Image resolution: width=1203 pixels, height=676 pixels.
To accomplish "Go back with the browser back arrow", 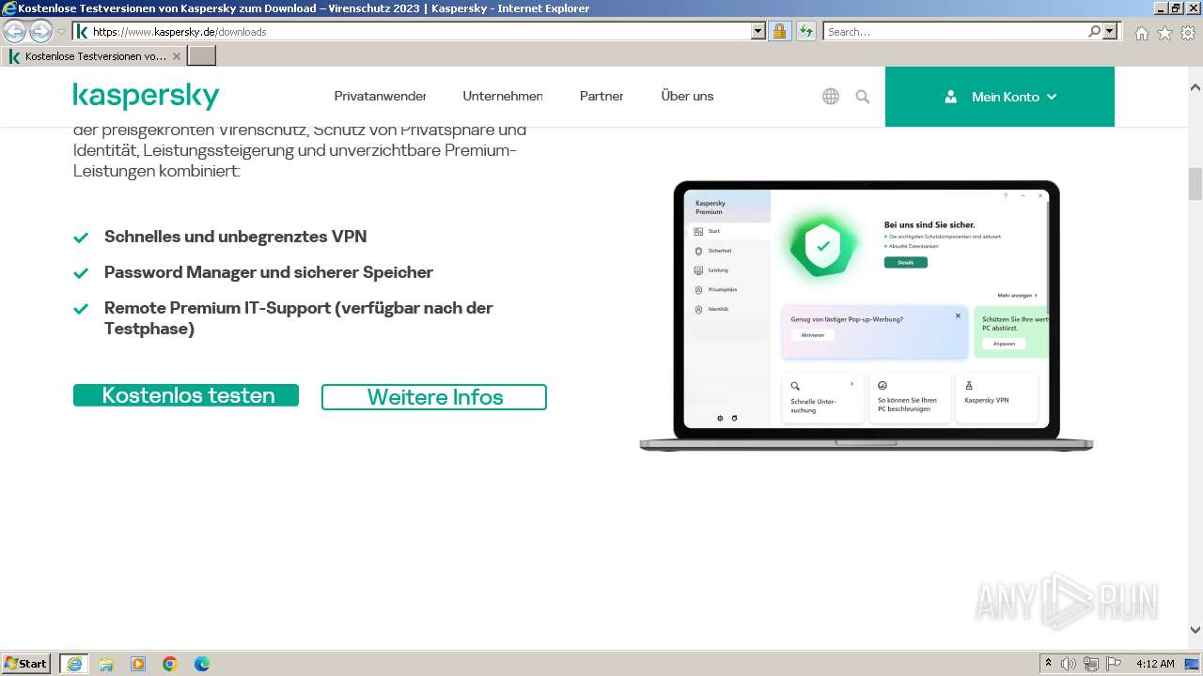I will [15, 32].
